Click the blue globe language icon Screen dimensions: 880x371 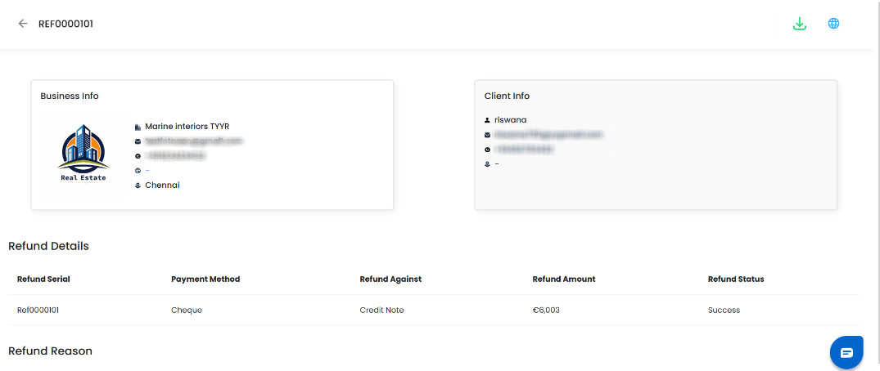833,24
